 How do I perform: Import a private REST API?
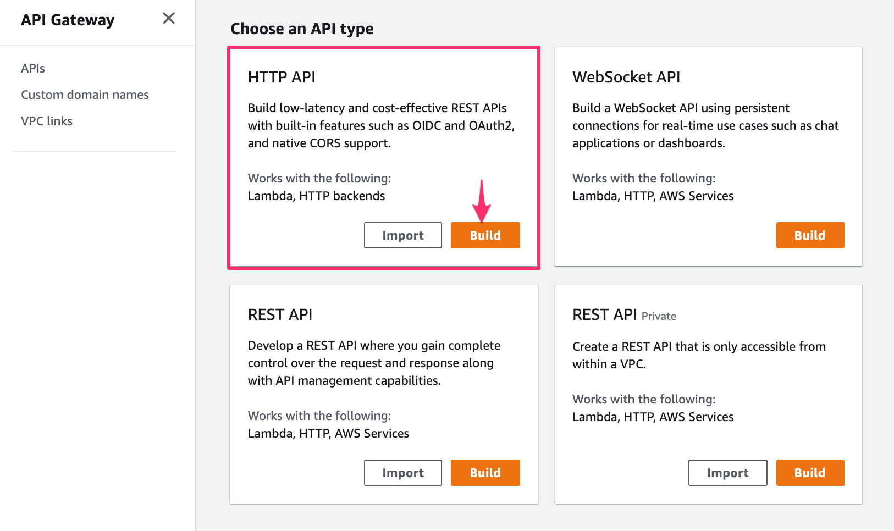pyautogui.click(x=727, y=472)
